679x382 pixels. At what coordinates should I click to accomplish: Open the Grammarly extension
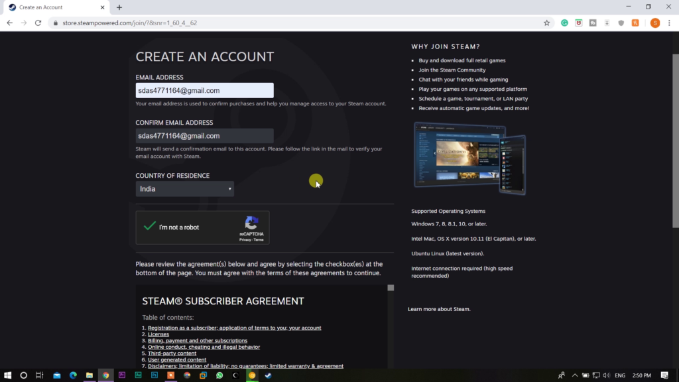[564, 23]
